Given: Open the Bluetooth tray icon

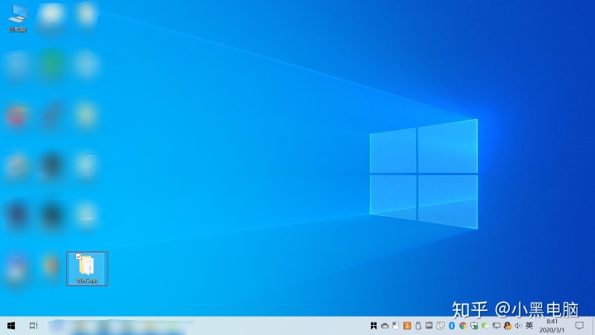Looking at the screenshot, I should [451, 326].
